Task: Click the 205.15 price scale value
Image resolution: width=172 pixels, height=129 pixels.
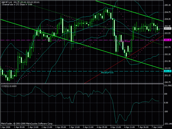Action: tap(168, 5)
